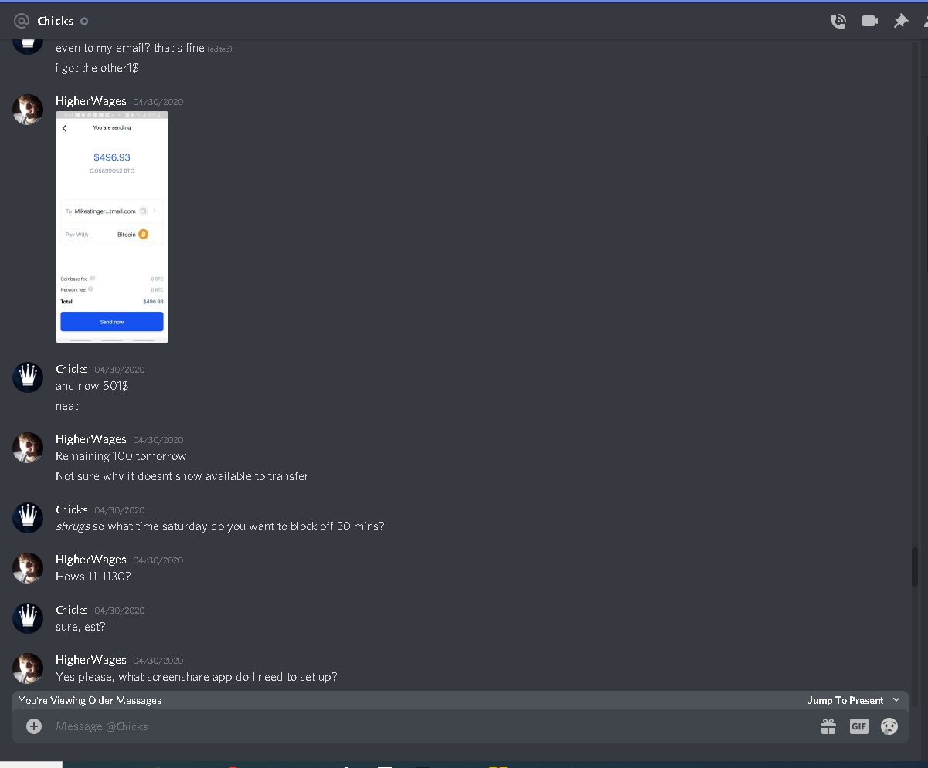The image size is (928, 768).
Task: Expand the Jump To Present chevron
Action: (896, 700)
